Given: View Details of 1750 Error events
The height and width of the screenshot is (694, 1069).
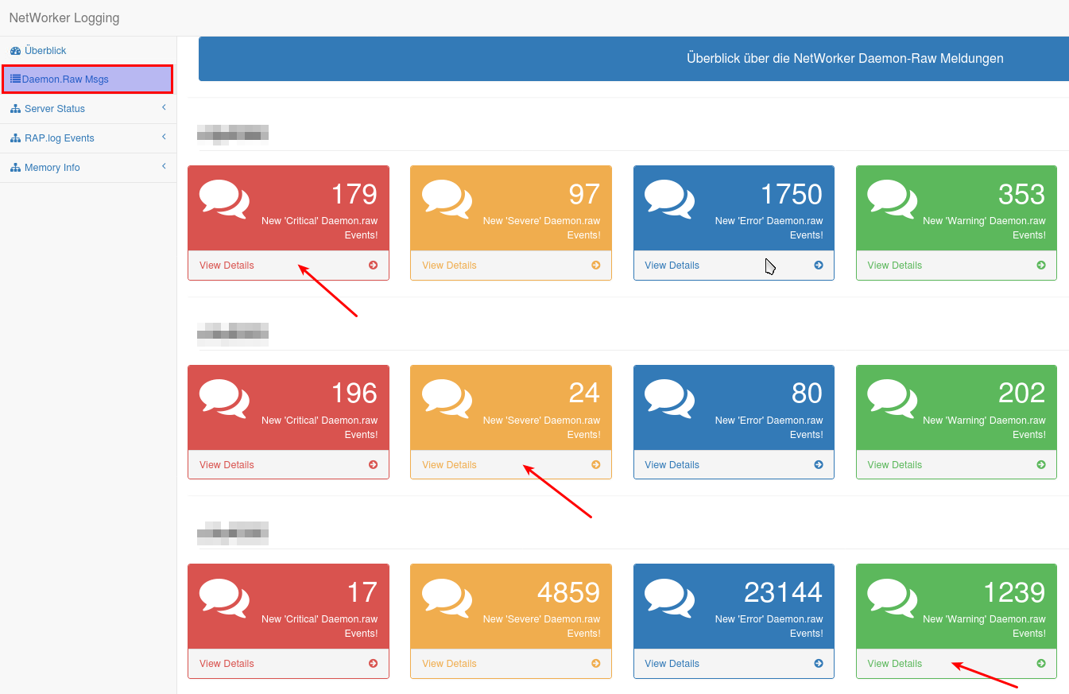Looking at the screenshot, I should coord(672,266).
